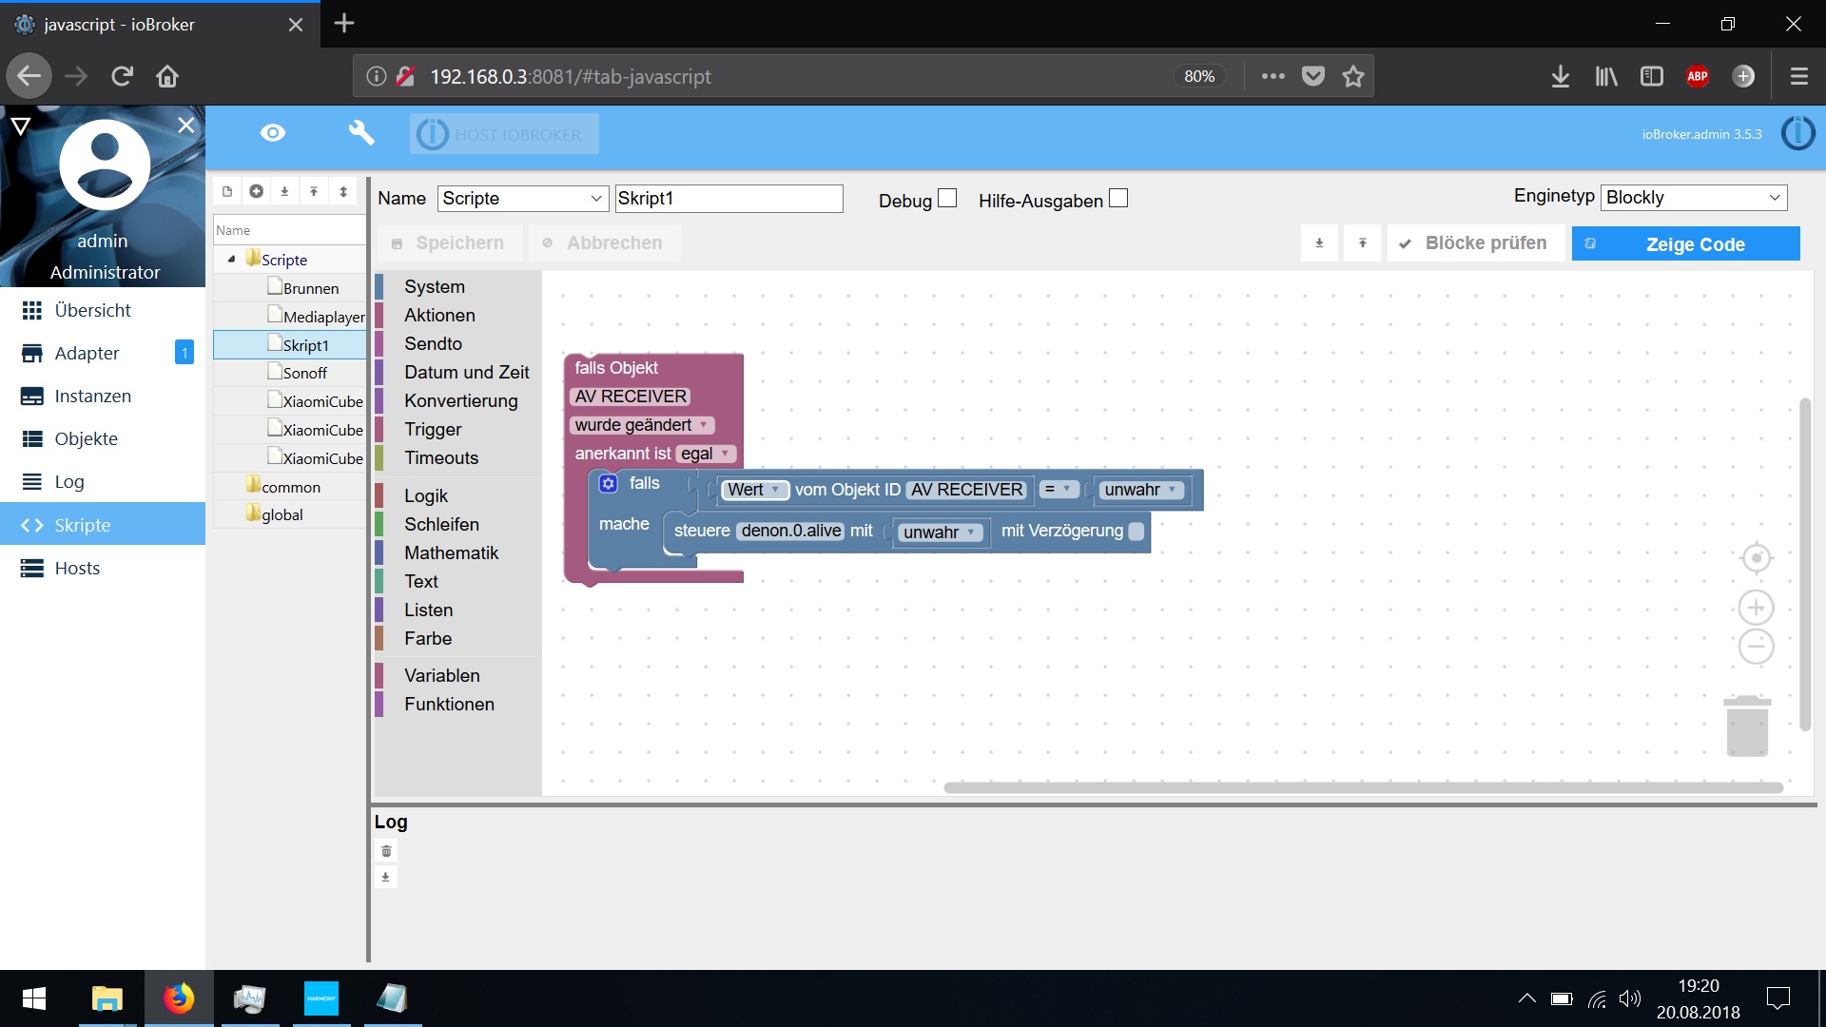The image size is (1826, 1027).
Task: Click the script name field containing Skript1
Action: point(728,198)
